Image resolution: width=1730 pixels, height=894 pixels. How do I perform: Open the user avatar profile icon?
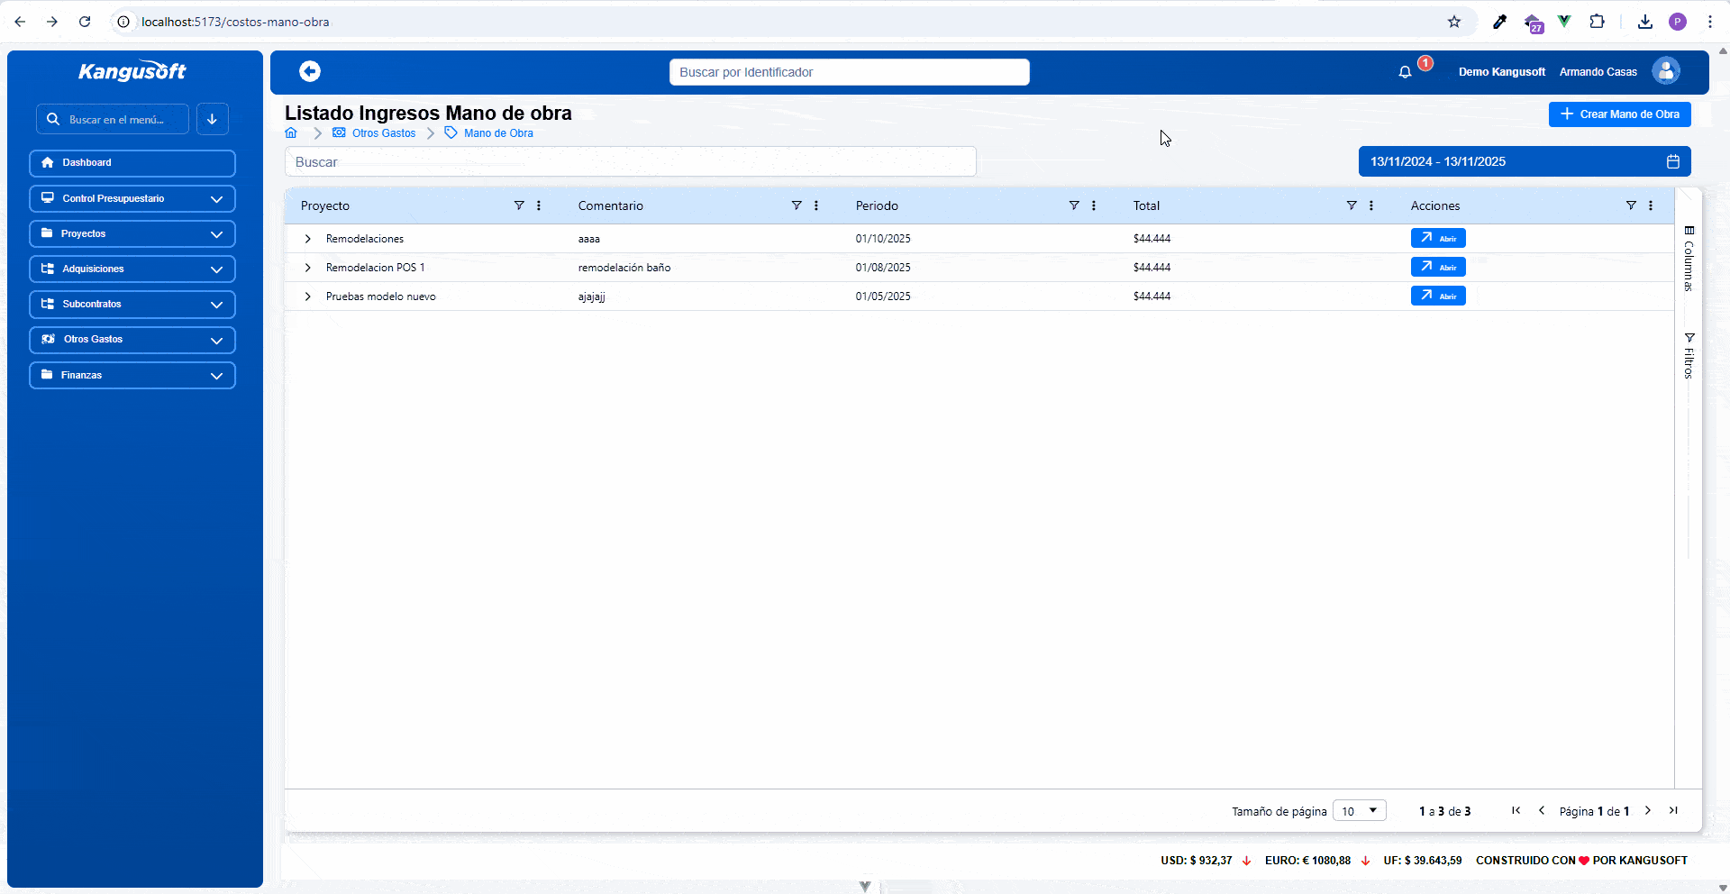(1666, 71)
